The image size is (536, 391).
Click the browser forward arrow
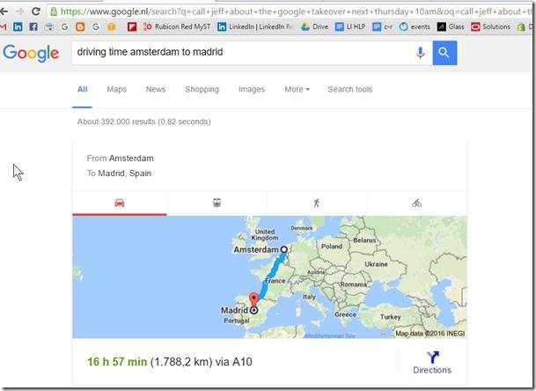[20, 11]
